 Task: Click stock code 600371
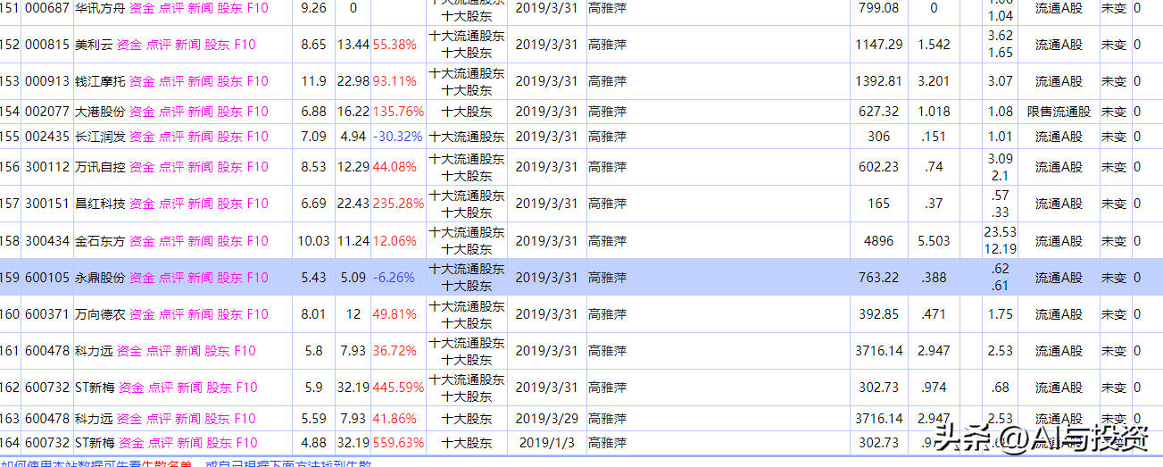[46, 314]
